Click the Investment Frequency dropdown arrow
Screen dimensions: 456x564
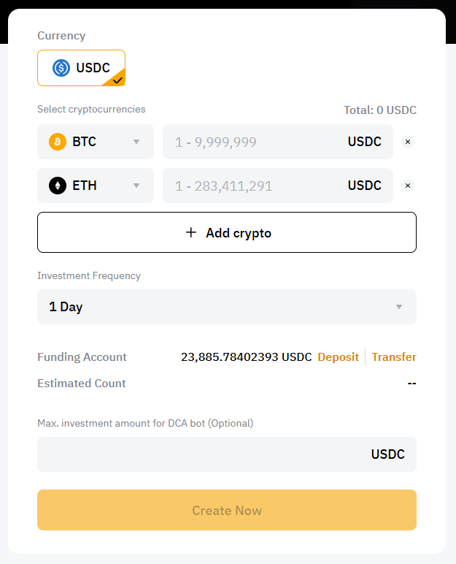coord(398,307)
